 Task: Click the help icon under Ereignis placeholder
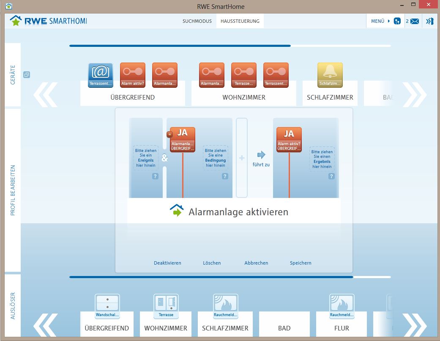155,176
